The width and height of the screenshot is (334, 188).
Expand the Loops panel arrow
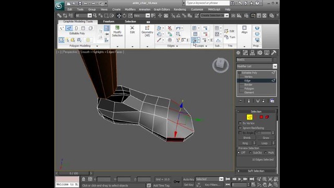click(206, 46)
